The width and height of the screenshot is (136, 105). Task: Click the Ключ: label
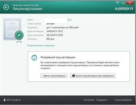30,20
